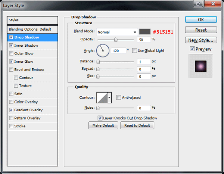This screenshot has width=224, height=174.
Task: Click the Reset button
Action: tap(201, 30)
